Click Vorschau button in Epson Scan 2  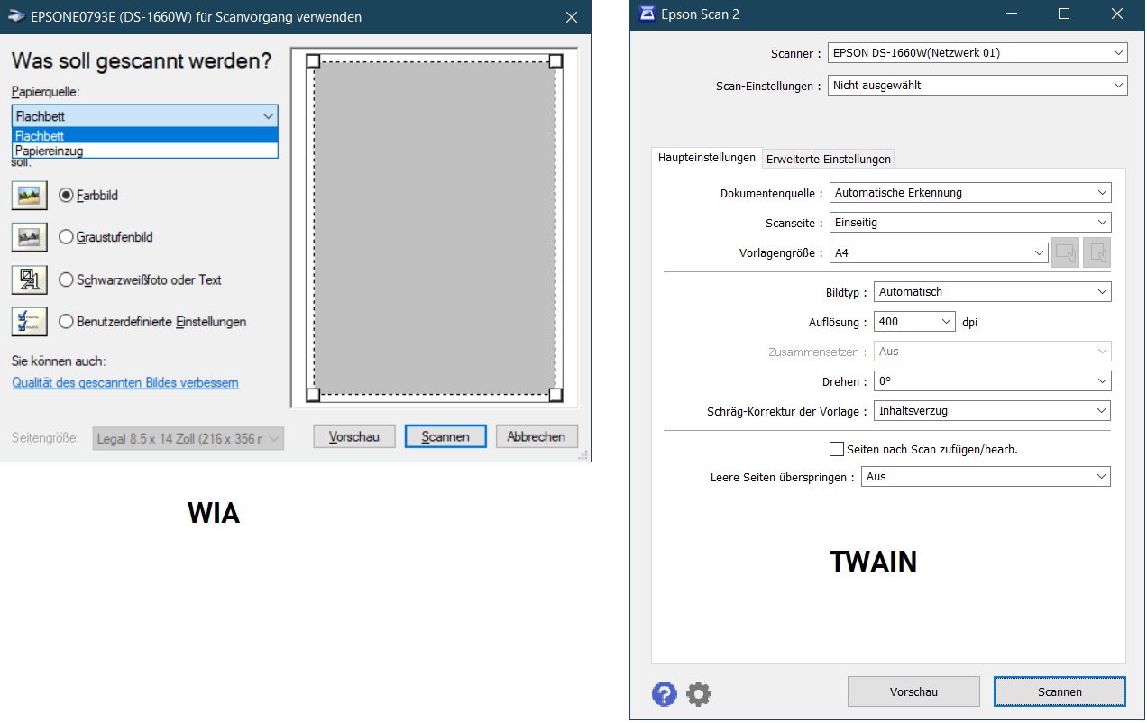(913, 691)
